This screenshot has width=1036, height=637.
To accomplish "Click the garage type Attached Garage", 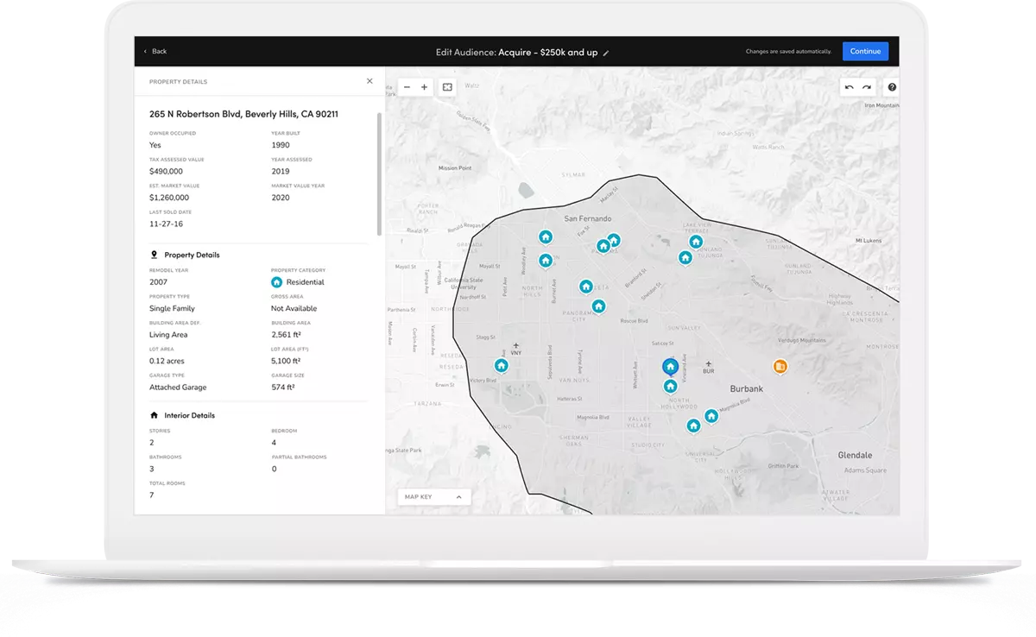I will point(178,388).
